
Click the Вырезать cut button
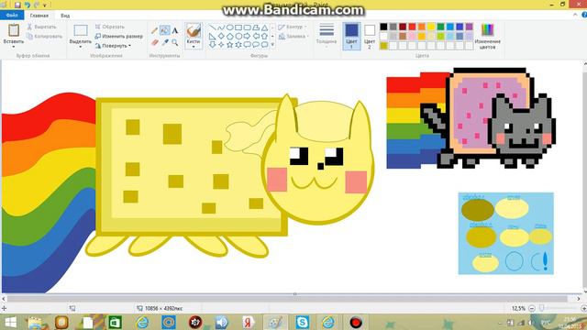(x=42, y=27)
